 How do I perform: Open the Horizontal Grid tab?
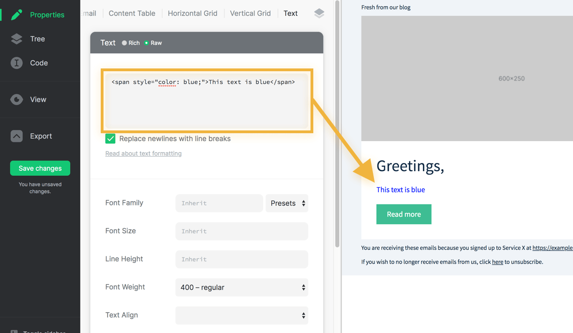(x=193, y=13)
